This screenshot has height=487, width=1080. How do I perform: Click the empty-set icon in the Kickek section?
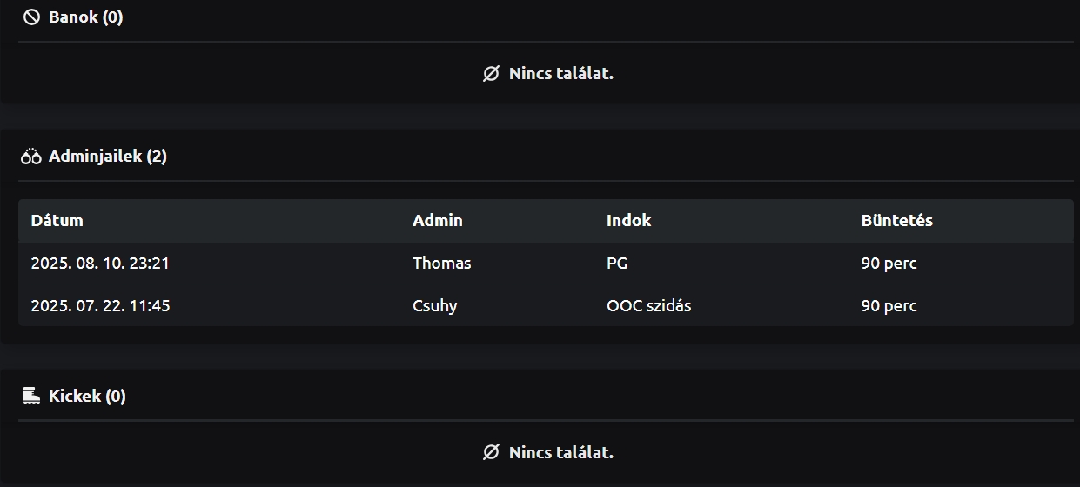491,452
